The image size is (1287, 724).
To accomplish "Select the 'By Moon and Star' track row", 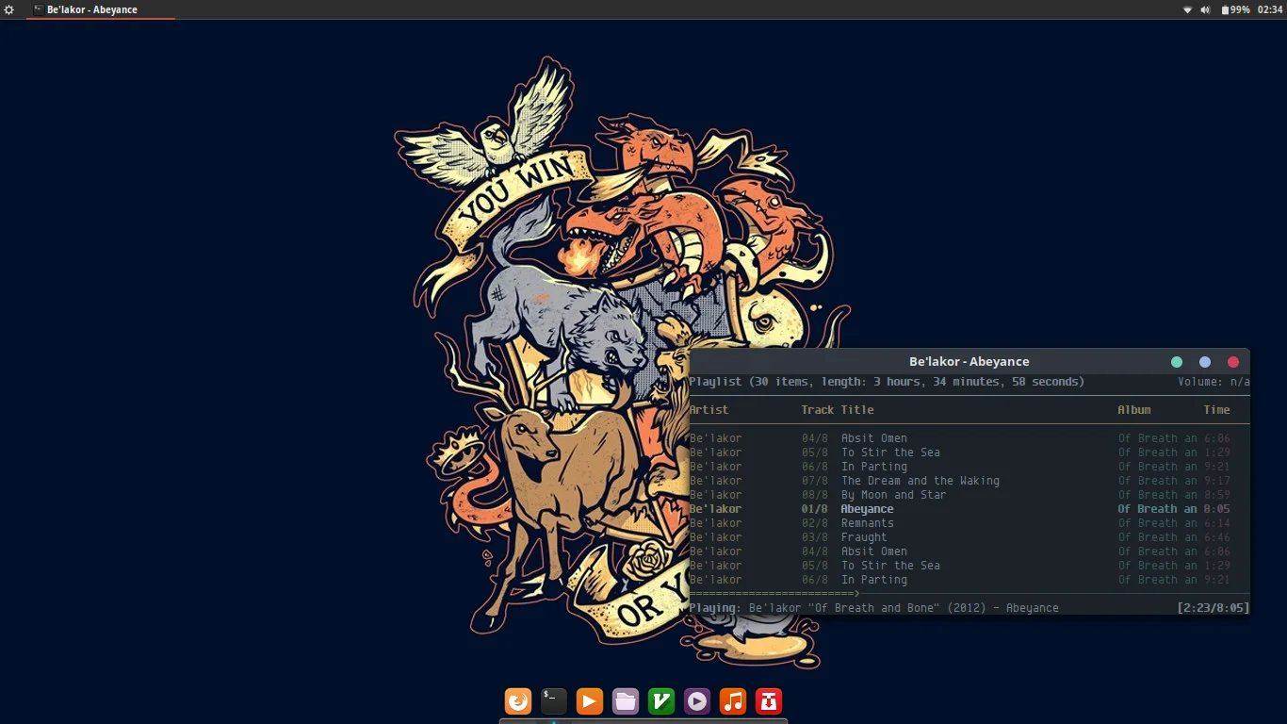I will 969,495.
